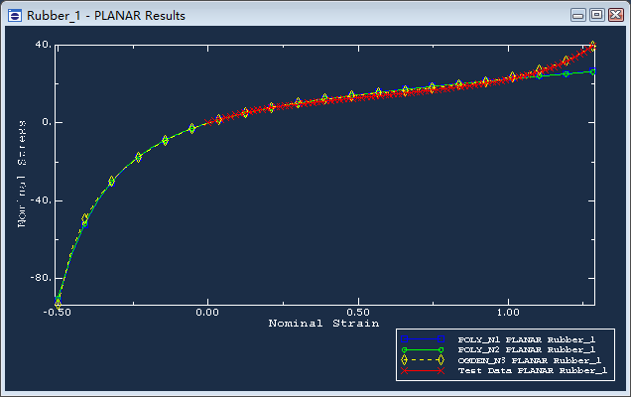Click the green POLY_N2 legend line symbol
Screen dimensions: 631x397
[422, 350]
